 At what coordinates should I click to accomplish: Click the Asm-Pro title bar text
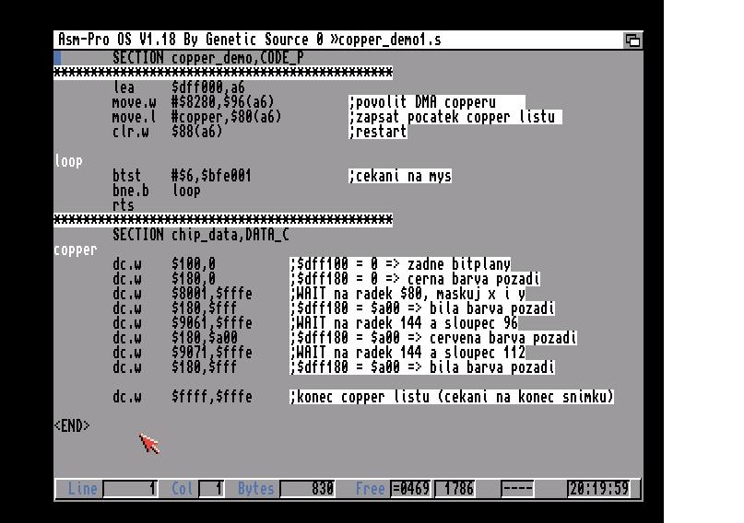[185, 40]
